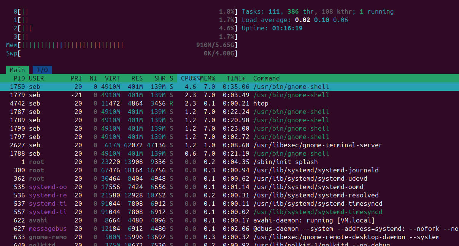Select the gnome-terminal-server process row

(229, 145)
